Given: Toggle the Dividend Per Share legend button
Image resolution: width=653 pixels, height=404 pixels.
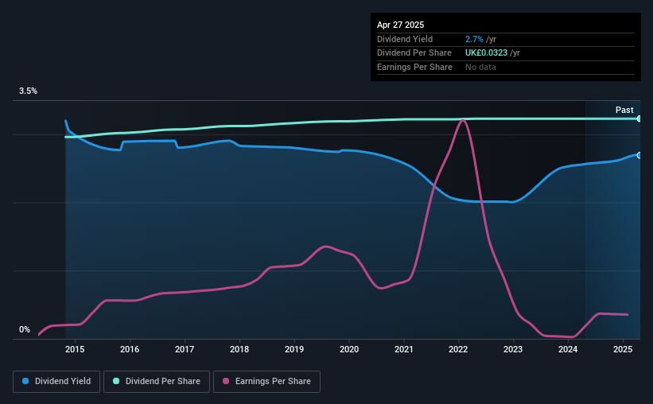Looking at the screenshot, I should tap(157, 382).
